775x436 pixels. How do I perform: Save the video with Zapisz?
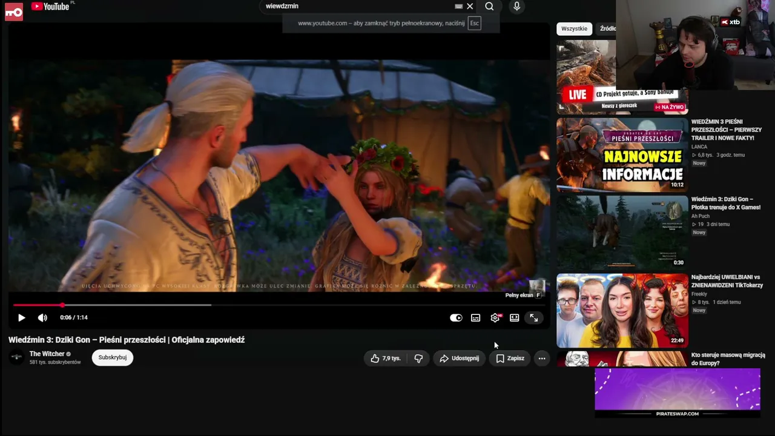pyautogui.click(x=510, y=358)
